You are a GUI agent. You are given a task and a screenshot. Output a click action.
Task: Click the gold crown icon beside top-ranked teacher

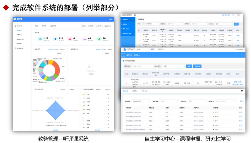84,94
